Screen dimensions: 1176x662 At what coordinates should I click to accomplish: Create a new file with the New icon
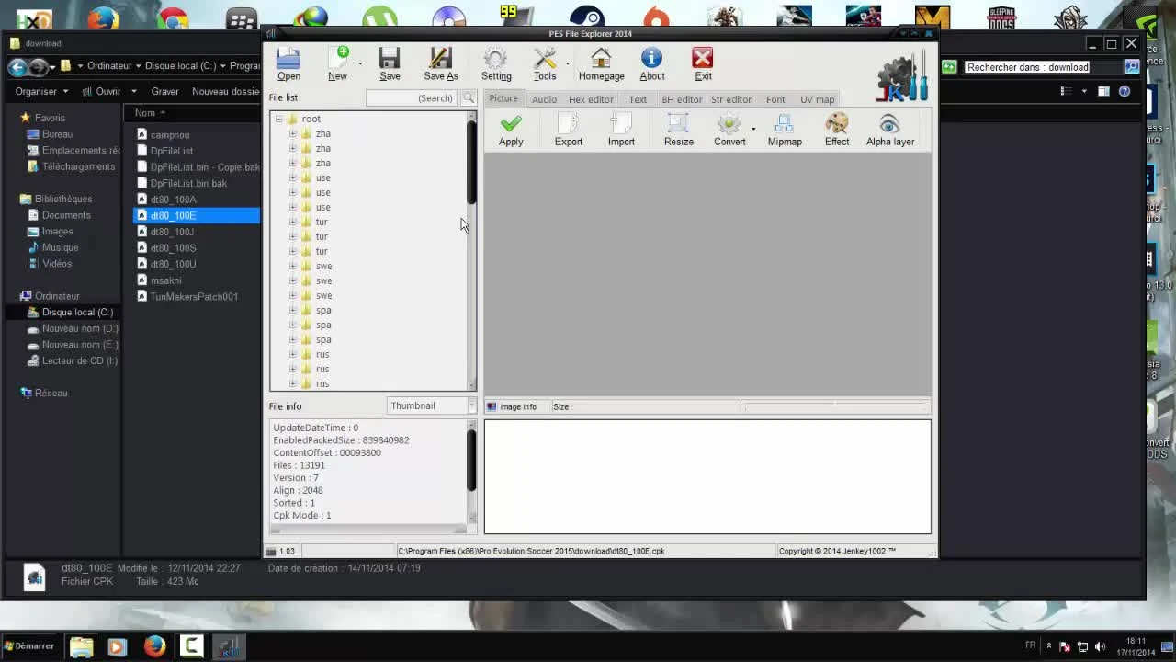pos(337,64)
